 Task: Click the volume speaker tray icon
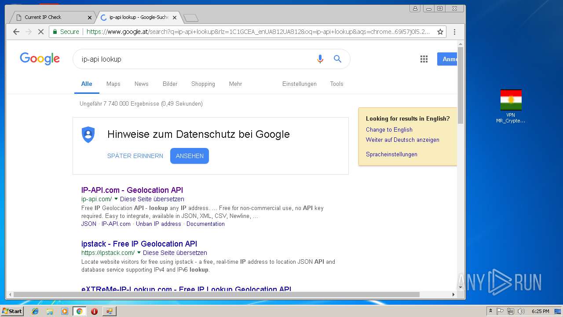[521, 311]
